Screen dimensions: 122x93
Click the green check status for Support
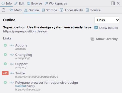tap(5, 64)
